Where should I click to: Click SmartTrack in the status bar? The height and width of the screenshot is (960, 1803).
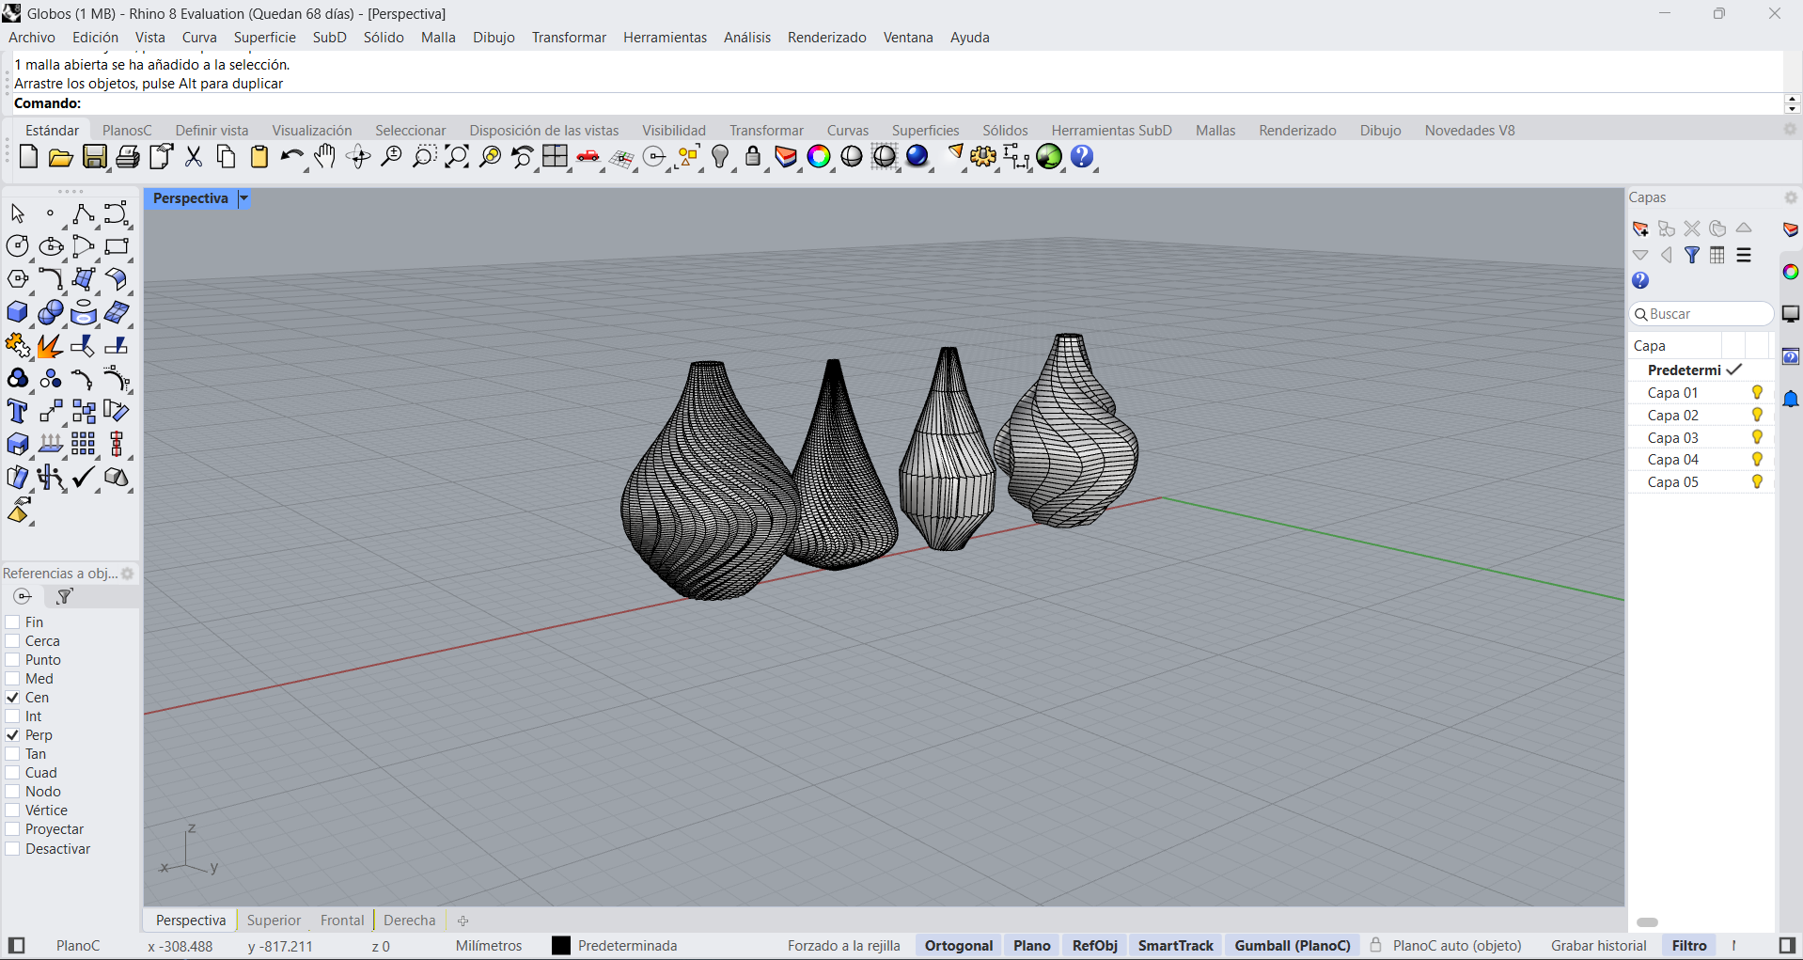(1175, 946)
